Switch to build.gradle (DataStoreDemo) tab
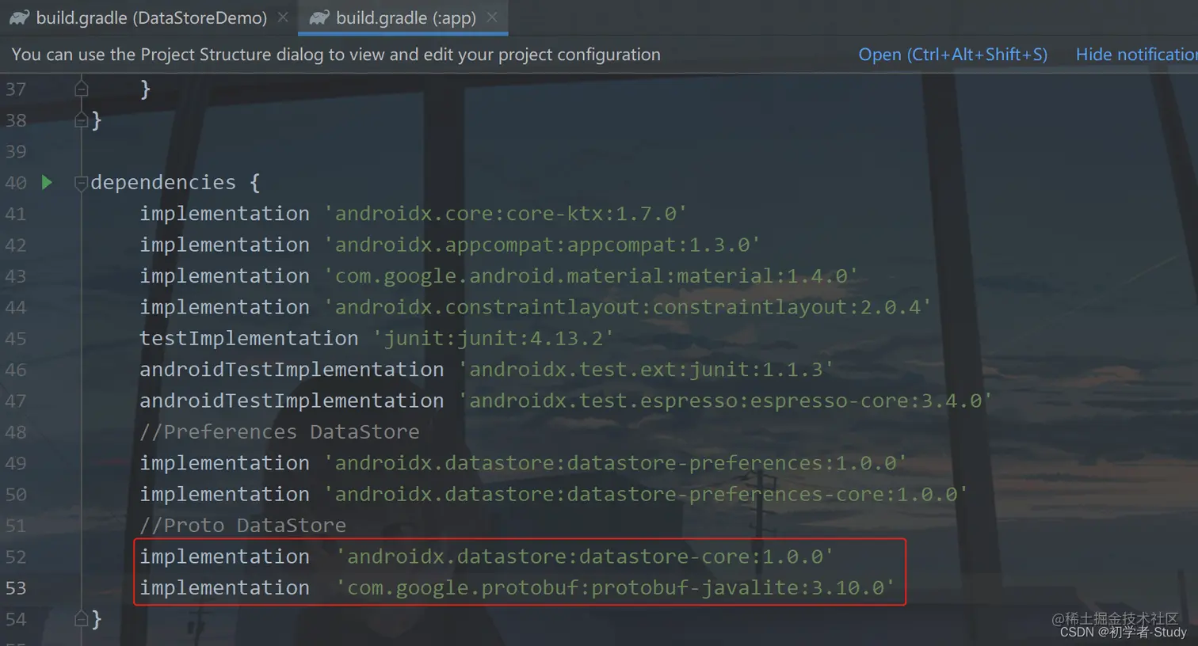This screenshot has height=646, width=1198. tap(151, 17)
